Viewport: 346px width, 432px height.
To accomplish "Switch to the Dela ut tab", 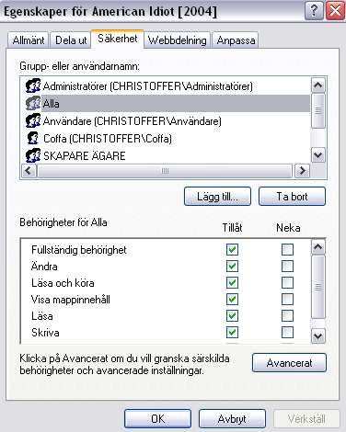I will [x=71, y=40].
